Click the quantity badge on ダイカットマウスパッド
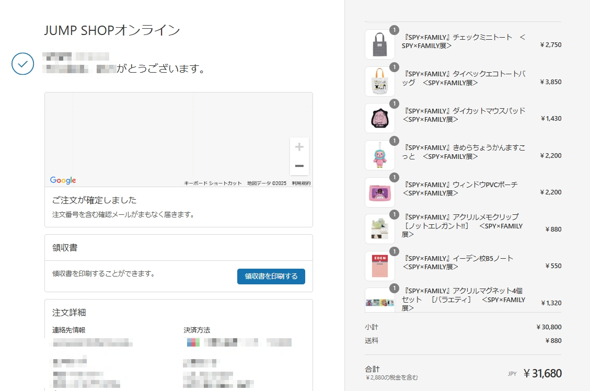 tap(394, 103)
